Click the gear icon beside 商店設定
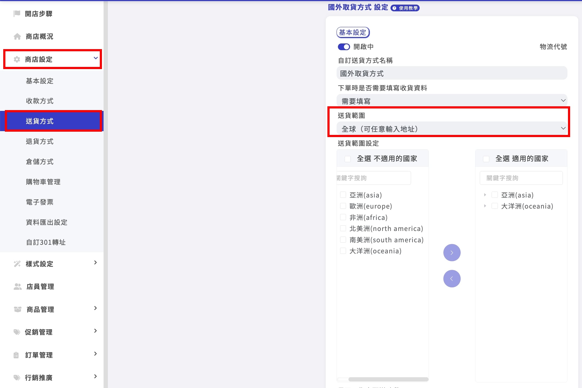This screenshot has height=388, width=582. [x=17, y=59]
